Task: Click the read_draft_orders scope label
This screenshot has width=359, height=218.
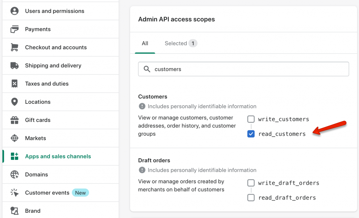Action: [x=287, y=197]
